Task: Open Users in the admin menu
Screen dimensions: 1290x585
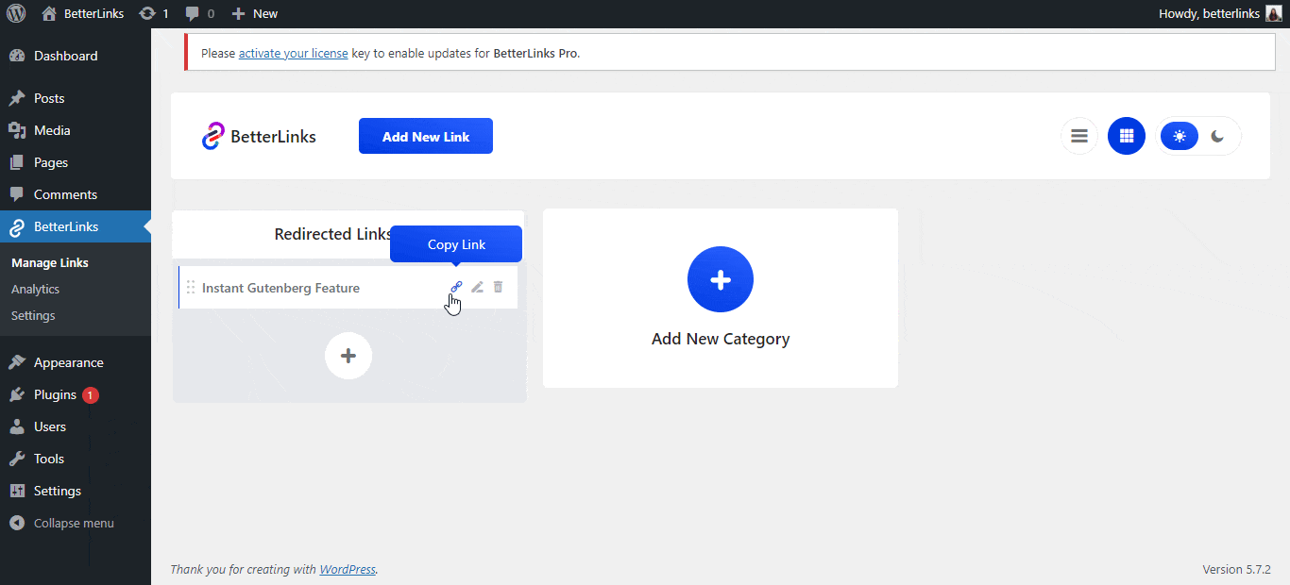Action: (76, 426)
